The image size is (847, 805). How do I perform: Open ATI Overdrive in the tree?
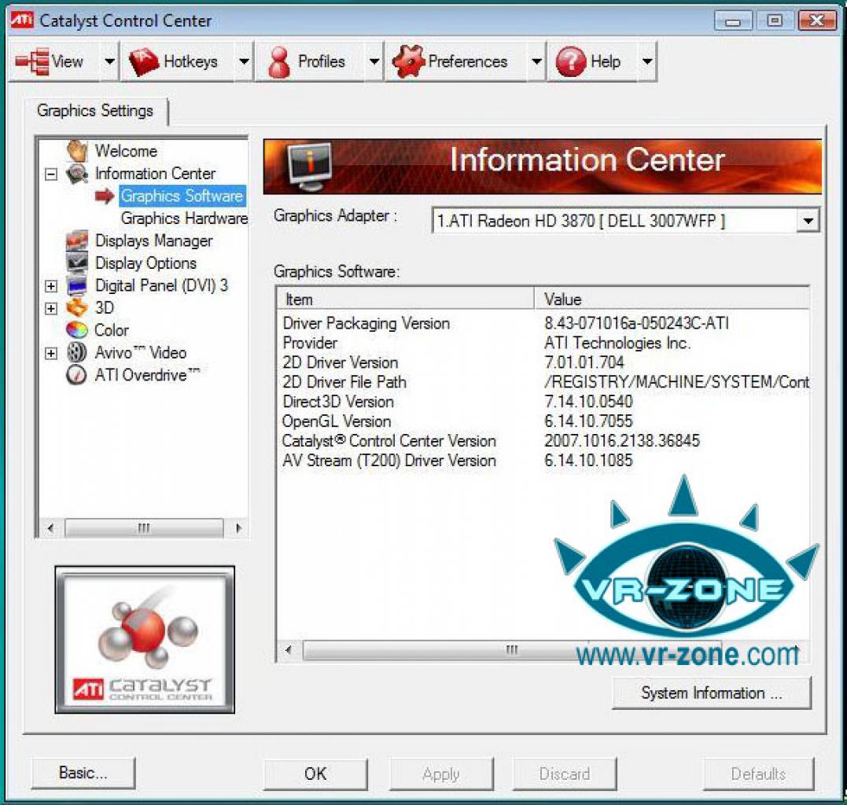click(x=148, y=375)
